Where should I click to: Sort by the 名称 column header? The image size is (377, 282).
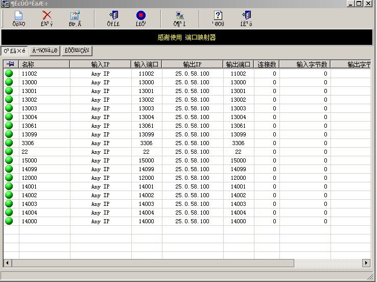click(44, 64)
